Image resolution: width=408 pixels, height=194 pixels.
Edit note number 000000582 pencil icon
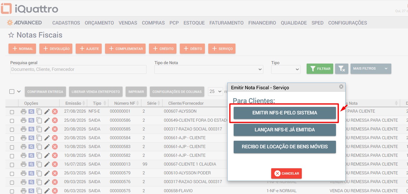(x=47, y=155)
